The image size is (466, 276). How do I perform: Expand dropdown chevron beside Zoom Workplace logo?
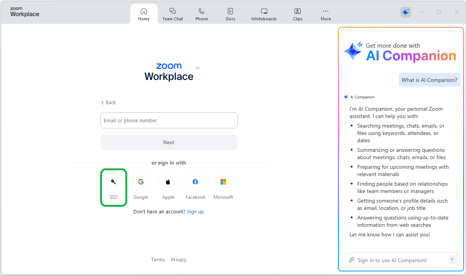[x=198, y=68]
